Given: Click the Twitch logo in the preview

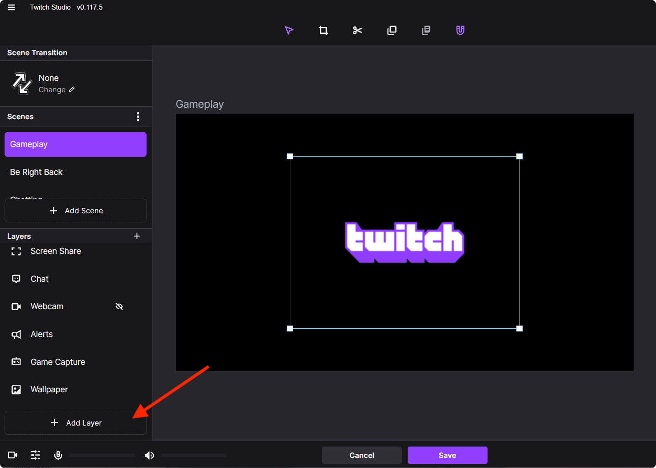Looking at the screenshot, I should (x=404, y=242).
